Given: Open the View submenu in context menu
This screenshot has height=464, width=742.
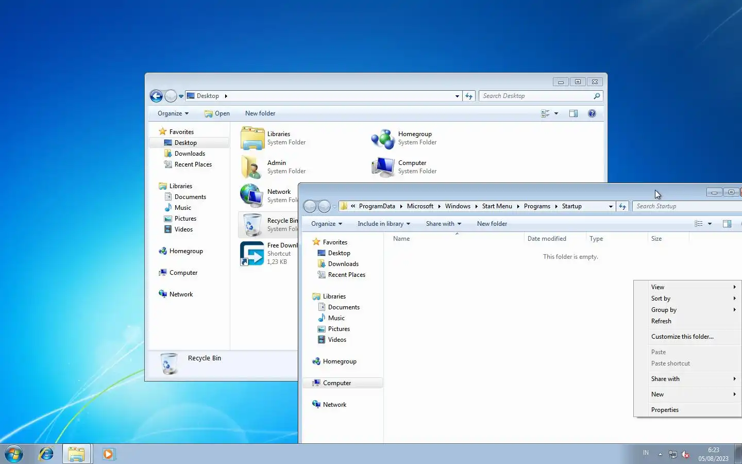Looking at the screenshot, I should click(x=688, y=287).
